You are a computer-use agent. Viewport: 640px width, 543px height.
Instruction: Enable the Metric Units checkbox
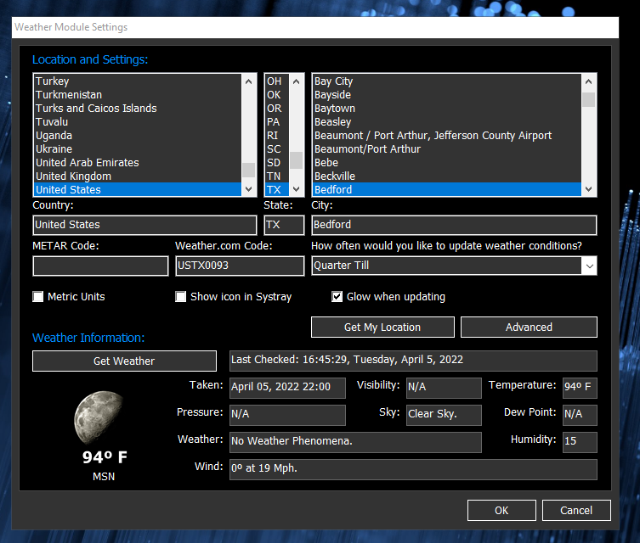(38, 297)
